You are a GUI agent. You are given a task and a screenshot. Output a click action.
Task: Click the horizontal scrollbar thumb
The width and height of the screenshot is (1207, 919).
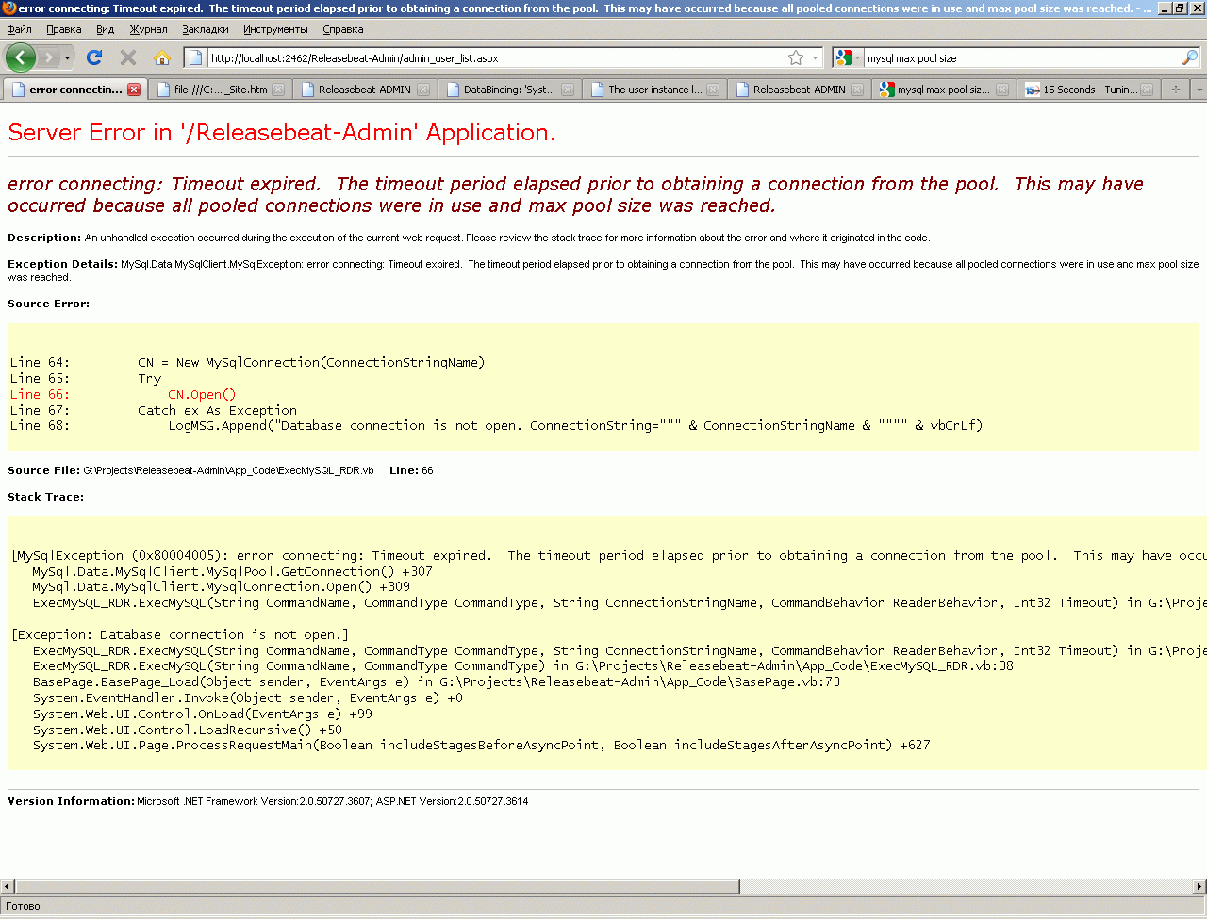coord(377,887)
